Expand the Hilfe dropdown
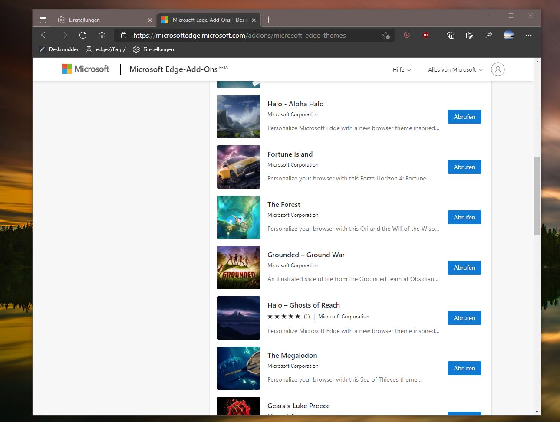560x422 pixels. (402, 69)
